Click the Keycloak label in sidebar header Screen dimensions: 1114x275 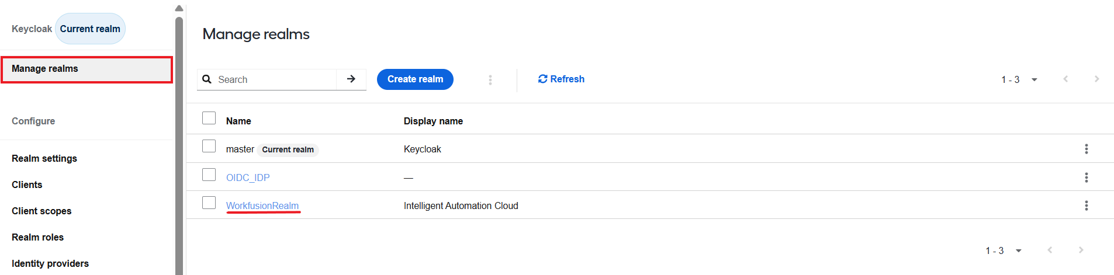click(32, 29)
